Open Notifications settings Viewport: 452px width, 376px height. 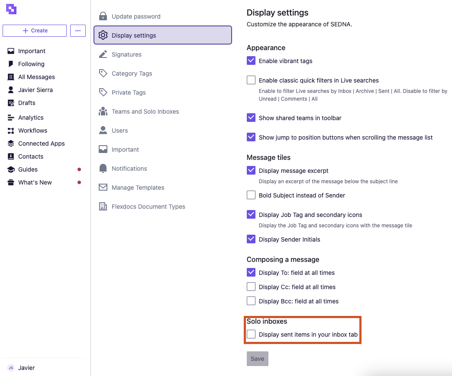(163, 168)
